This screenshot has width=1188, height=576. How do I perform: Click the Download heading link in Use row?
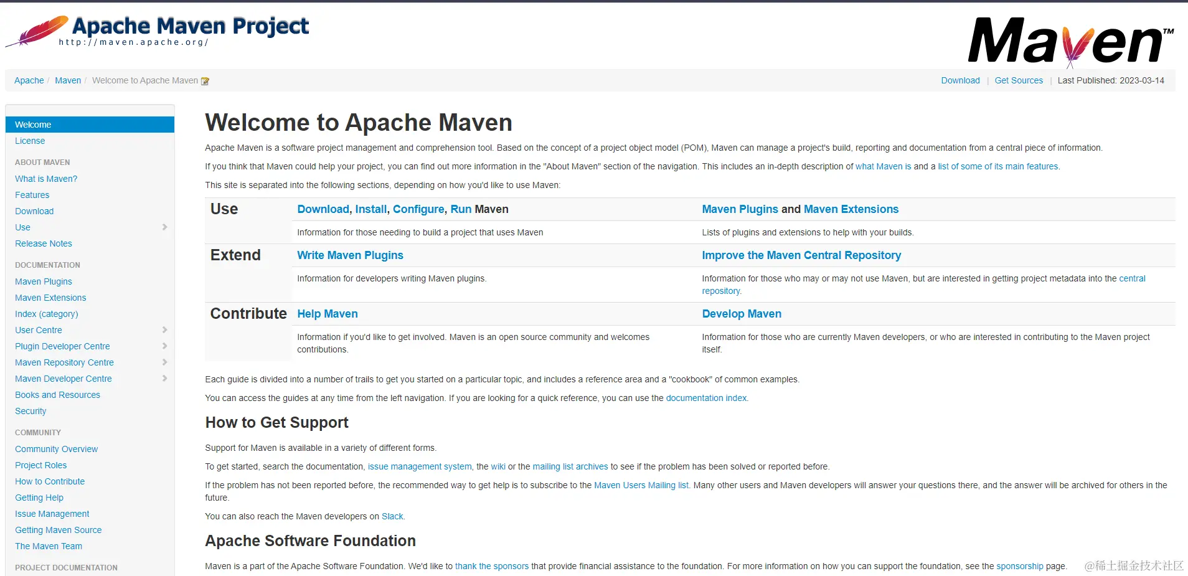coord(323,209)
